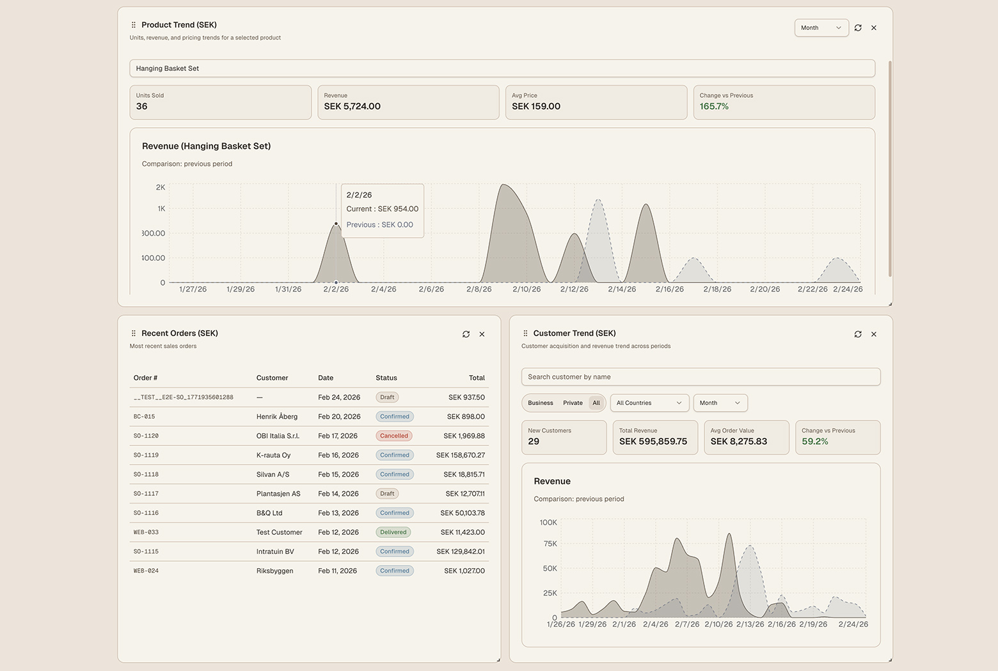Refresh the Customer Trend widget
Screen dimensions: 998x671
pyautogui.click(x=858, y=334)
